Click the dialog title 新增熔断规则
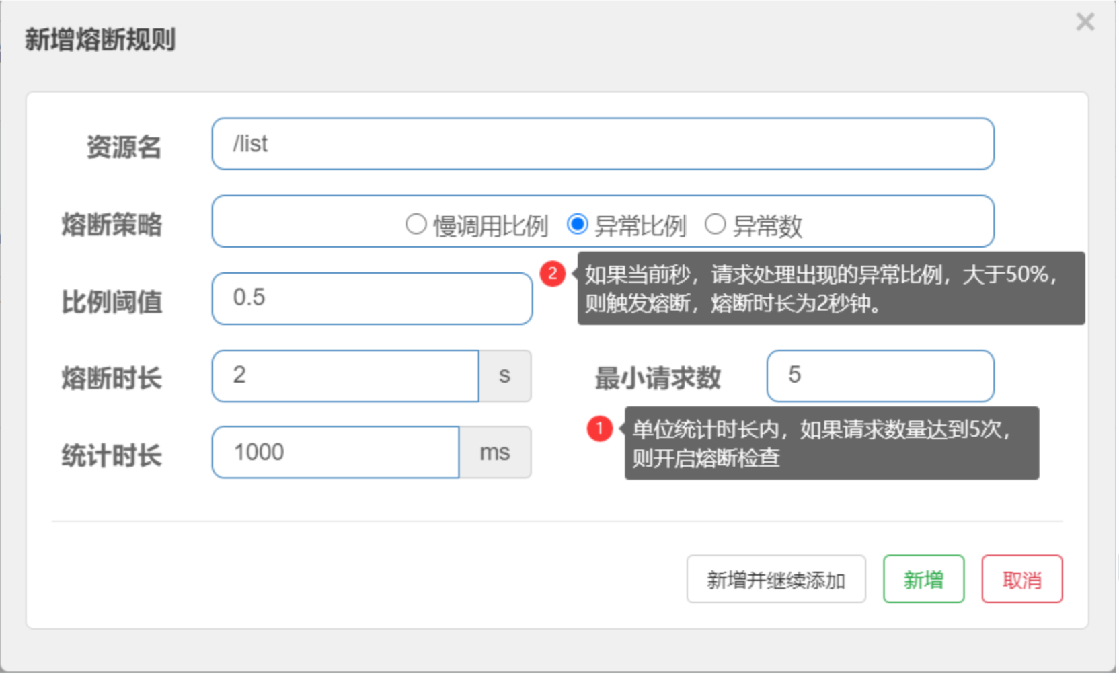Screen dimensions: 1119x674 pos(100,40)
